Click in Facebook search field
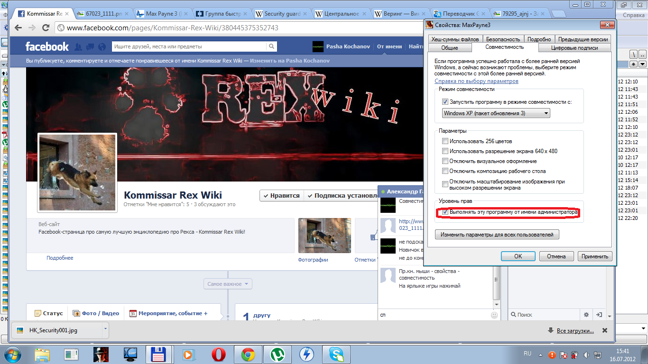 [x=189, y=46]
